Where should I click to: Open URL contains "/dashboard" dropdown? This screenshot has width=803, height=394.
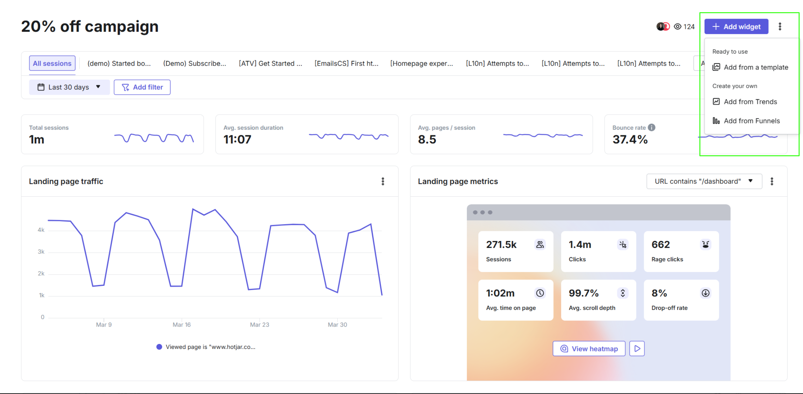[x=704, y=181]
